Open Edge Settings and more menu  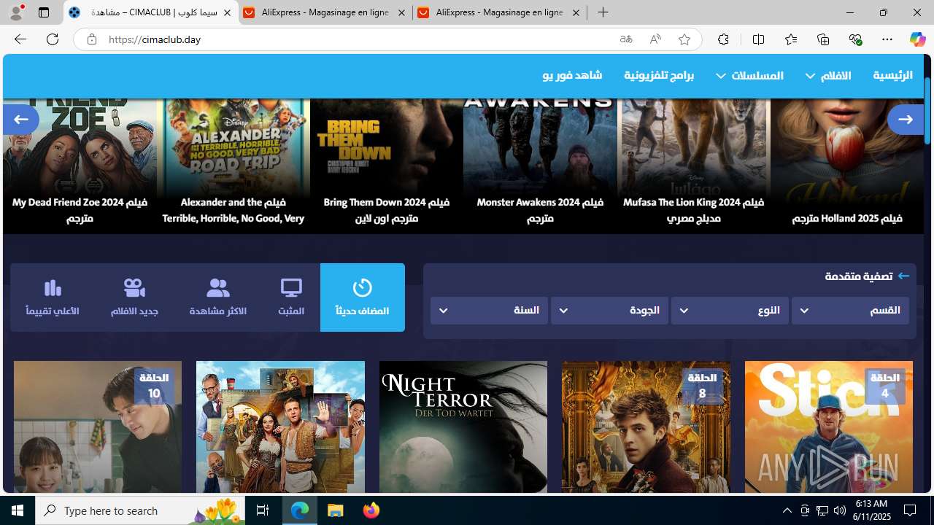pyautogui.click(x=887, y=39)
